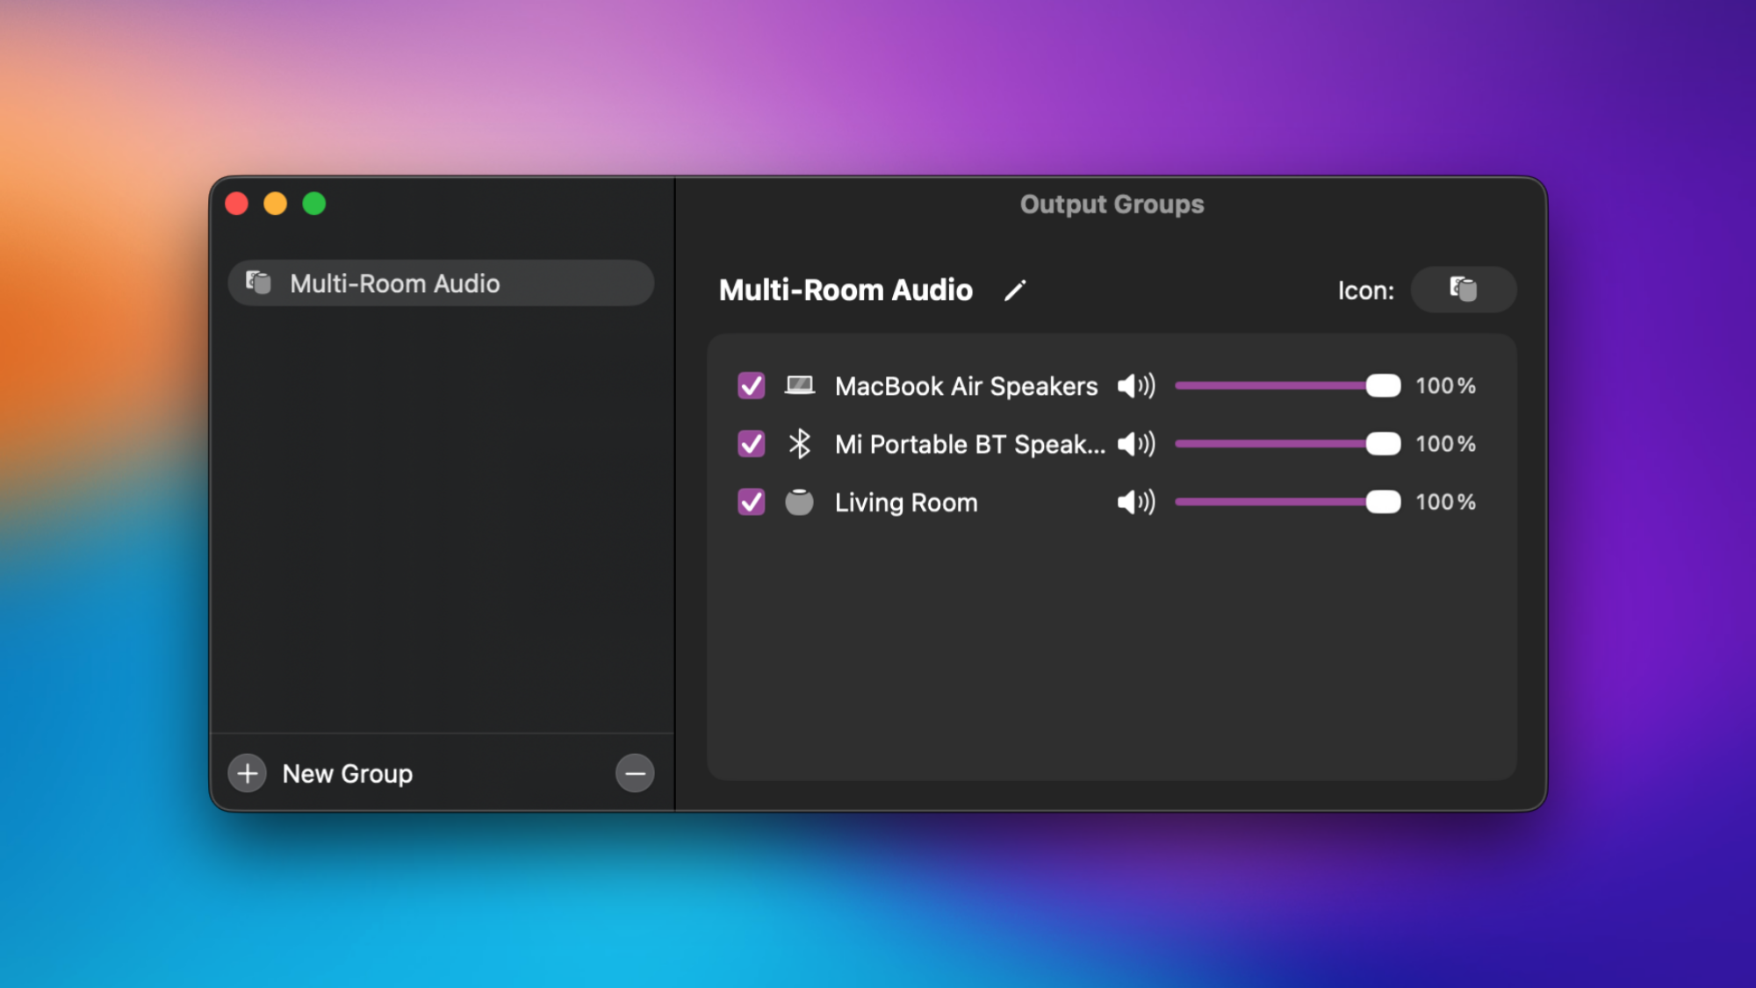Click the plus icon for New Group
This screenshot has height=988, width=1756.
coord(248,773)
